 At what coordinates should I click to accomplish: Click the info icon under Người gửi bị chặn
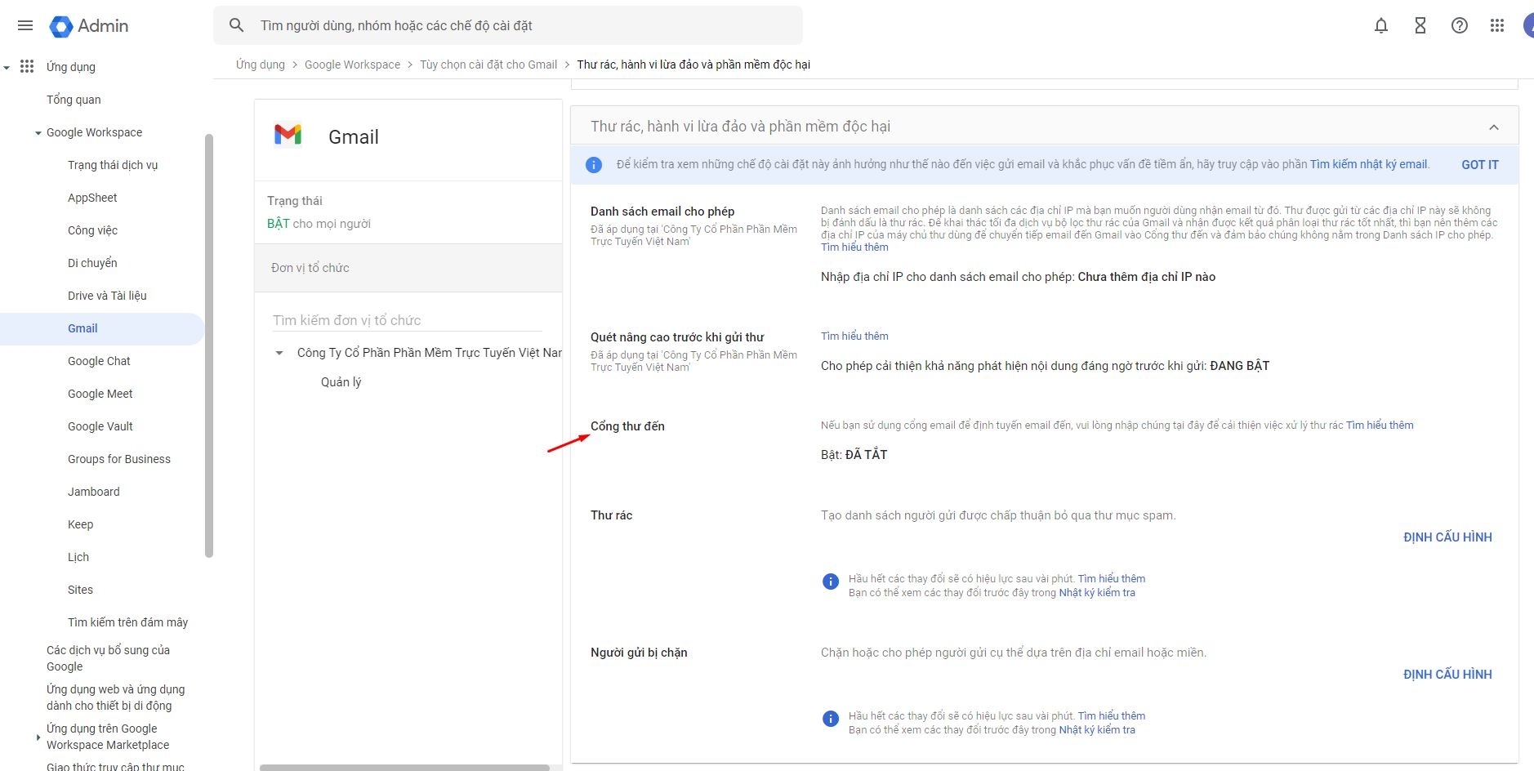point(831,719)
